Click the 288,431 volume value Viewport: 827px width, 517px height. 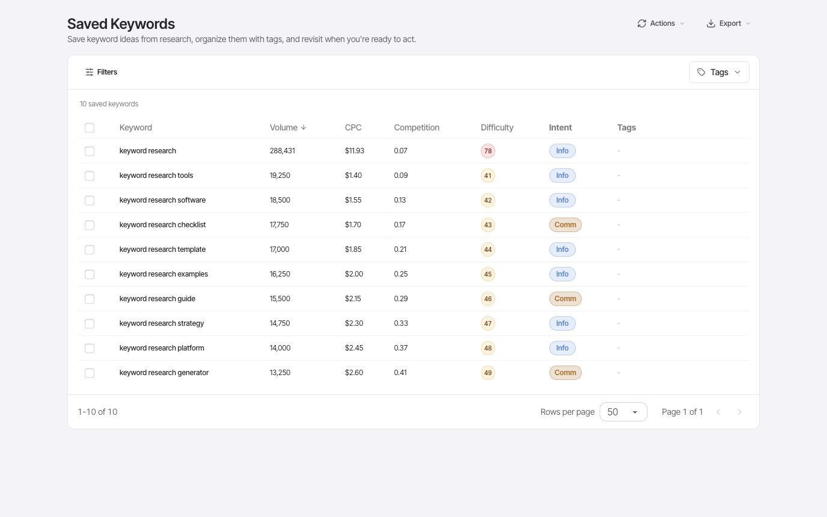point(282,151)
